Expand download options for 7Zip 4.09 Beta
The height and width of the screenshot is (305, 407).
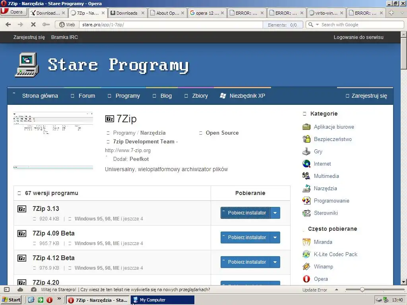pos(275,237)
